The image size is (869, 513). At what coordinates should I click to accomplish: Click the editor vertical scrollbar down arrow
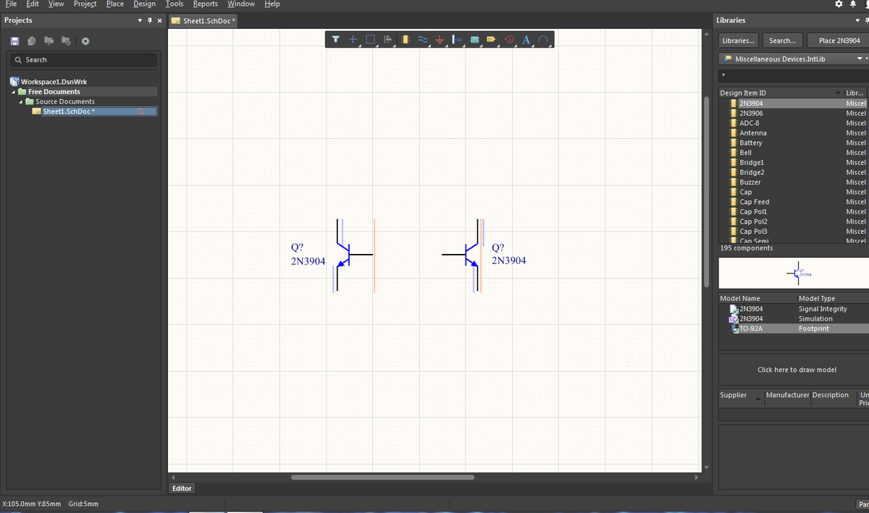(x=706, y=468)
